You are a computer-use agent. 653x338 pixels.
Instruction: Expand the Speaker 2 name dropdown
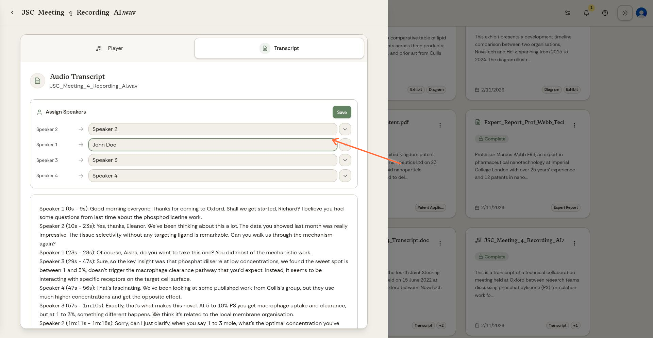click(345, 129)
